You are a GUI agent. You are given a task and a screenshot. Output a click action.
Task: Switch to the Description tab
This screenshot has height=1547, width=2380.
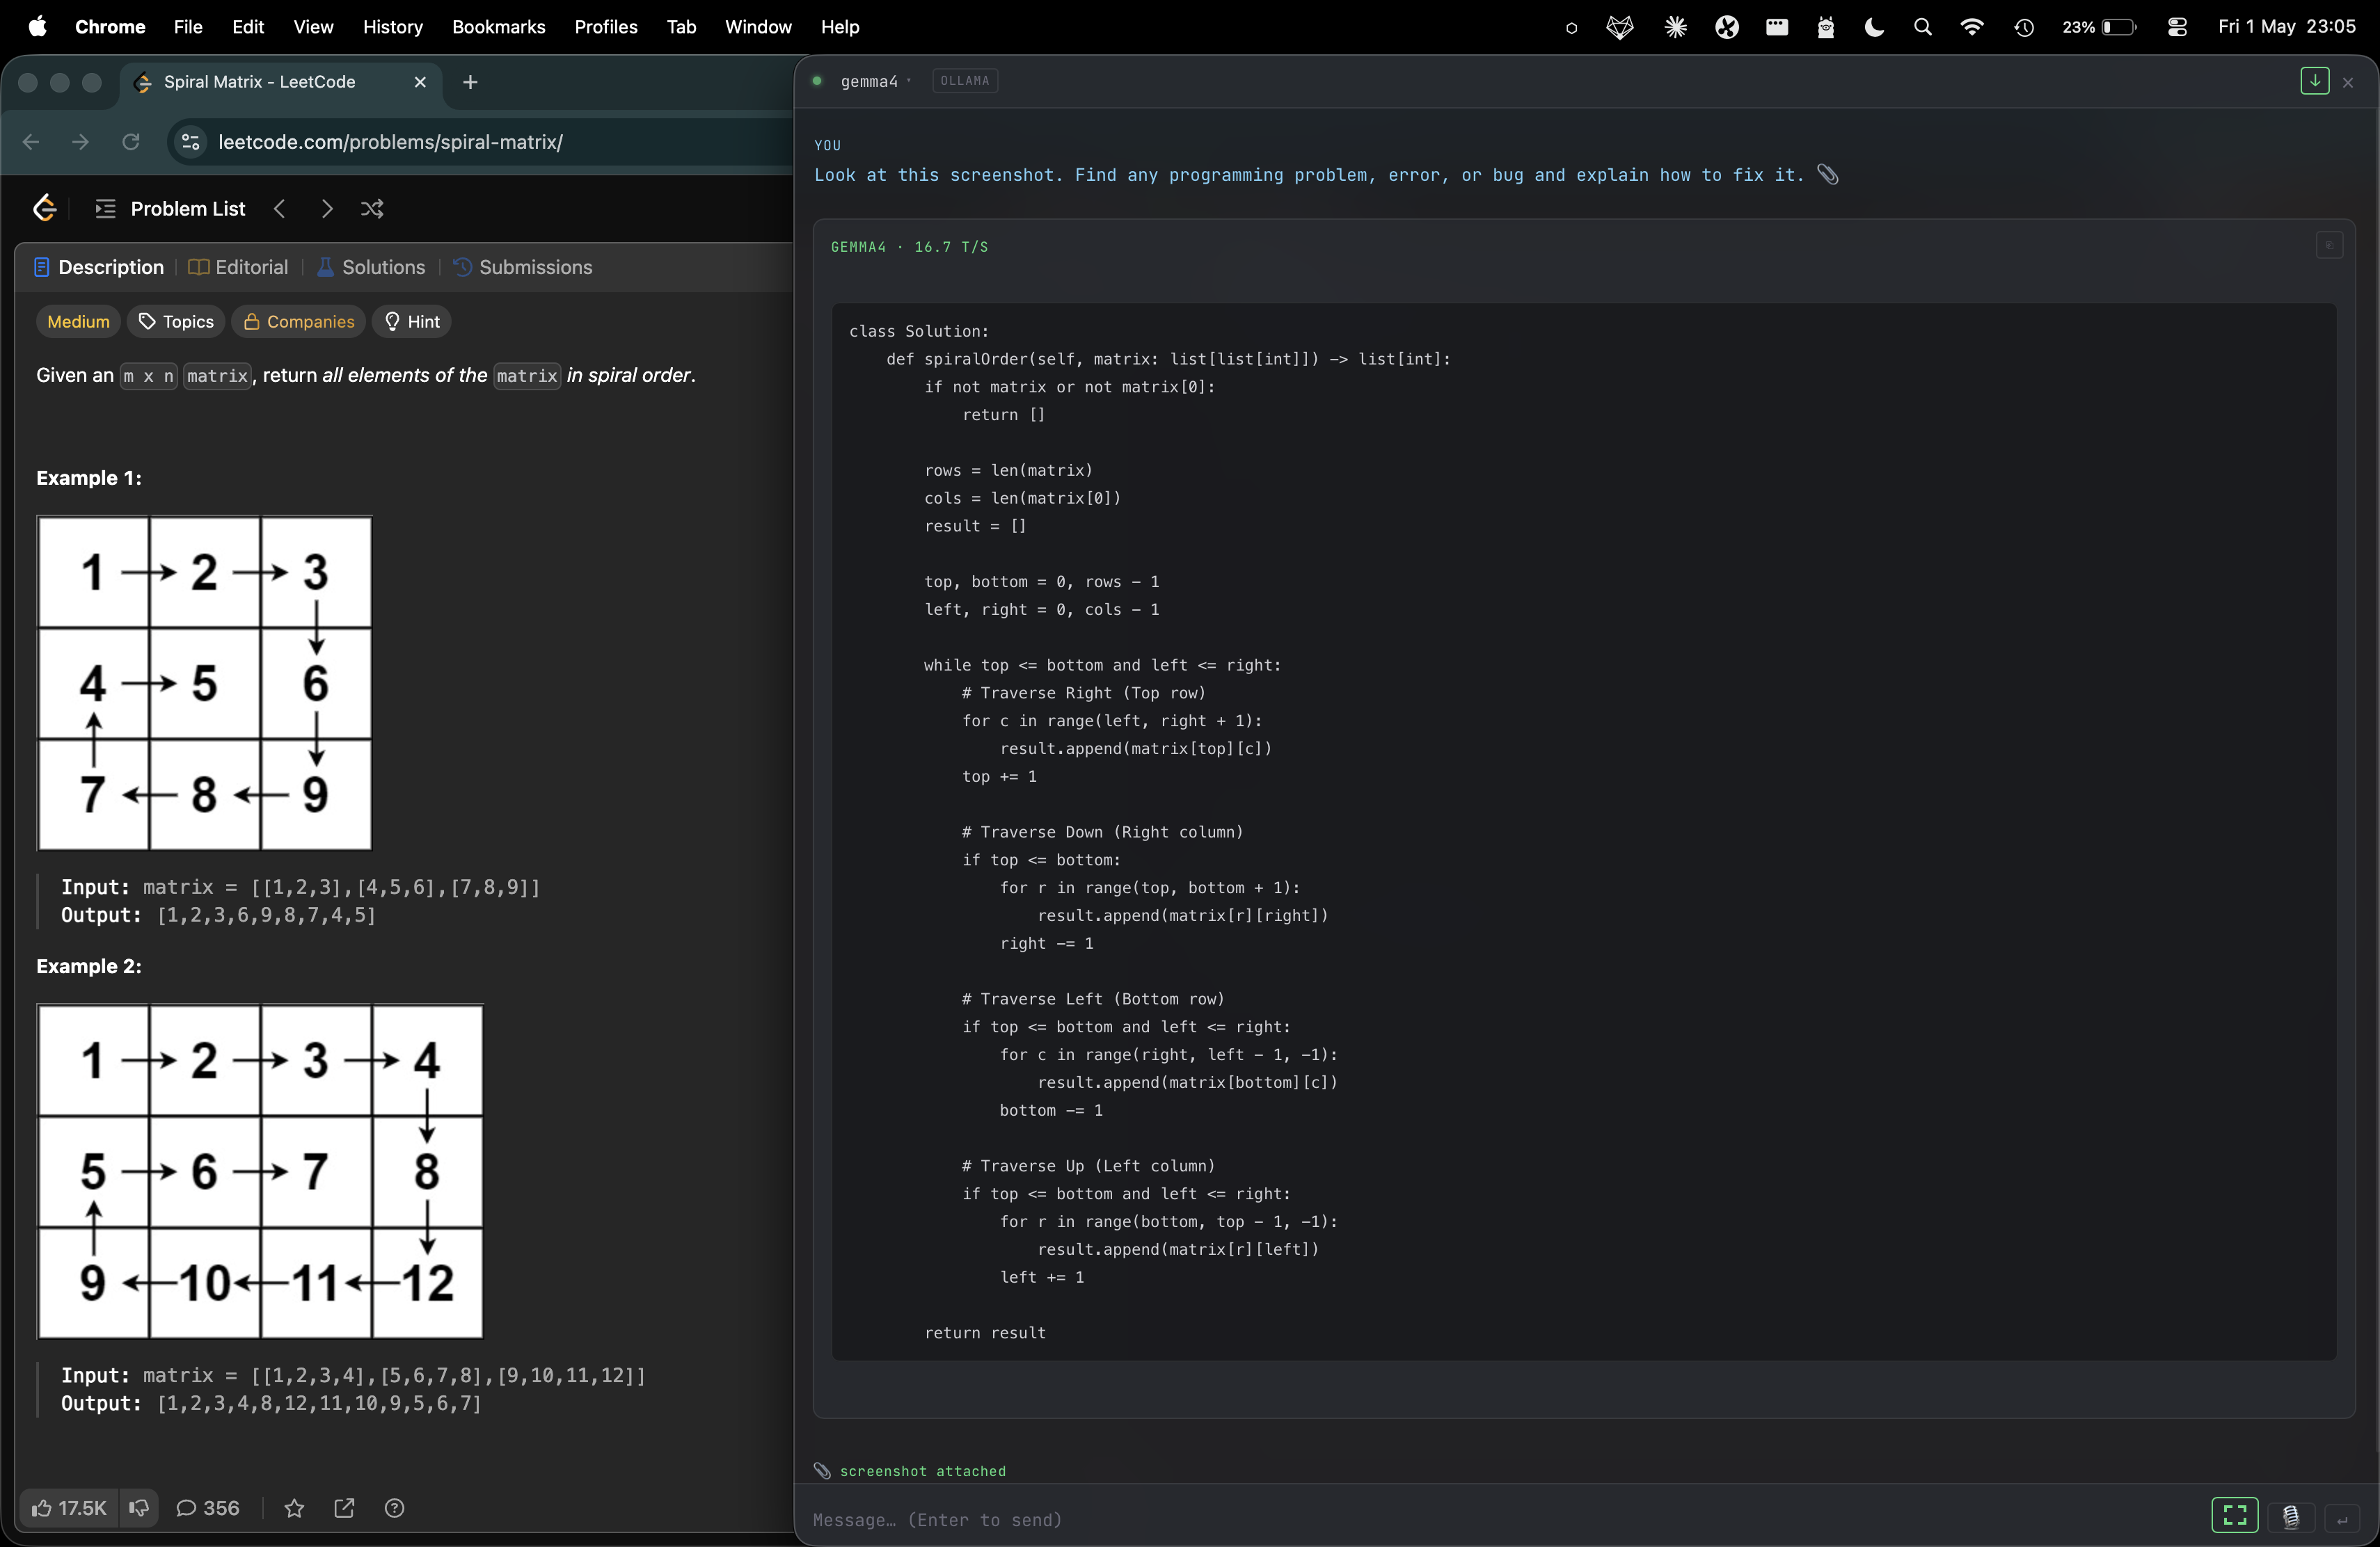[x=99, y=267]
